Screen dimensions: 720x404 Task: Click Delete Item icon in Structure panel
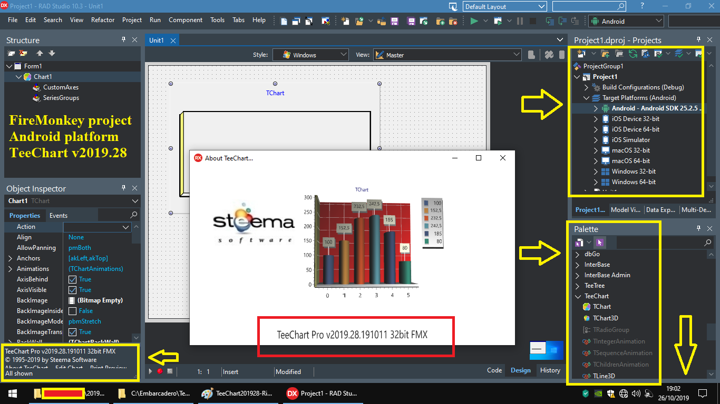click(23, 53)
